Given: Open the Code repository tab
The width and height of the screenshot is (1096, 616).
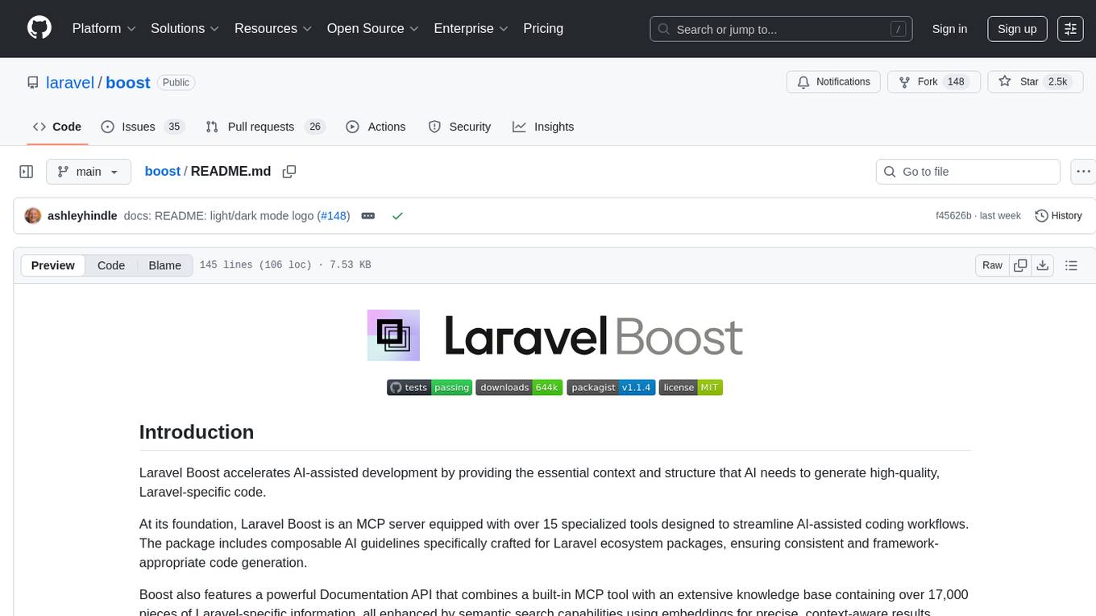Looking at the screenshot, I should pyautogui.click(x=57, y=127).
